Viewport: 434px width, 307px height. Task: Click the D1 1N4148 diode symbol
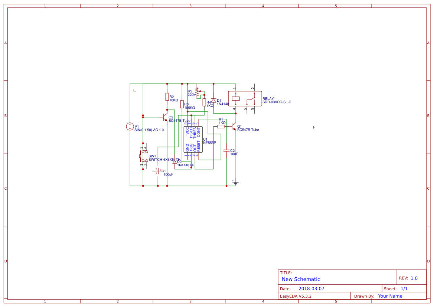[x=214, y=100]
